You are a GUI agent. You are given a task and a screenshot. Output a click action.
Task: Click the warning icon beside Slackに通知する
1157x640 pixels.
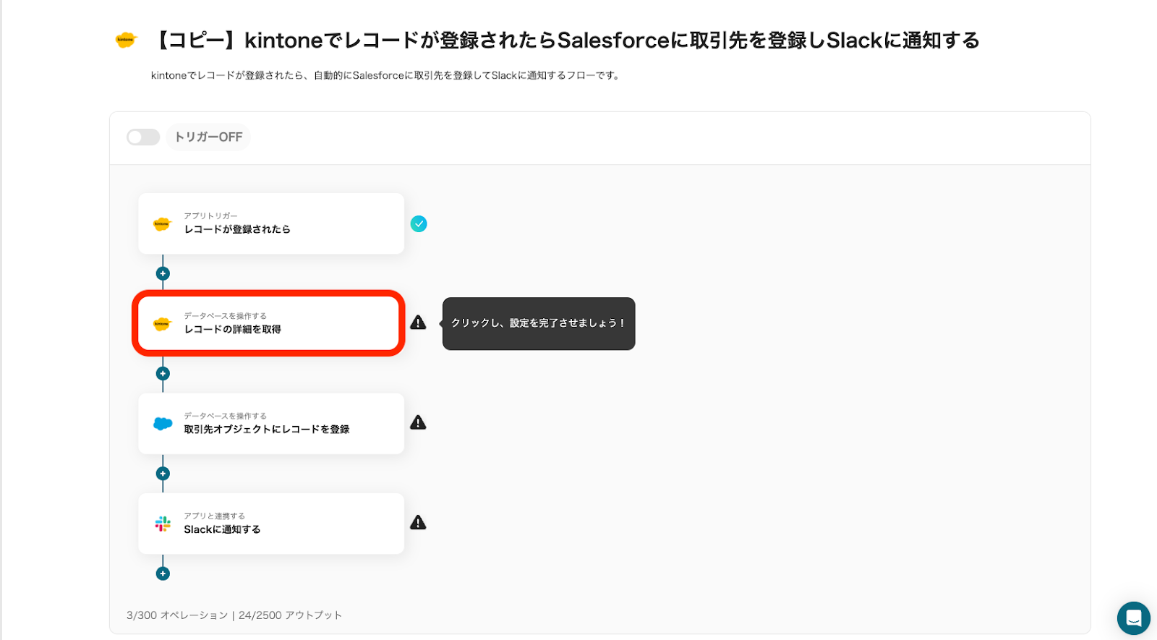click(418, 522)
